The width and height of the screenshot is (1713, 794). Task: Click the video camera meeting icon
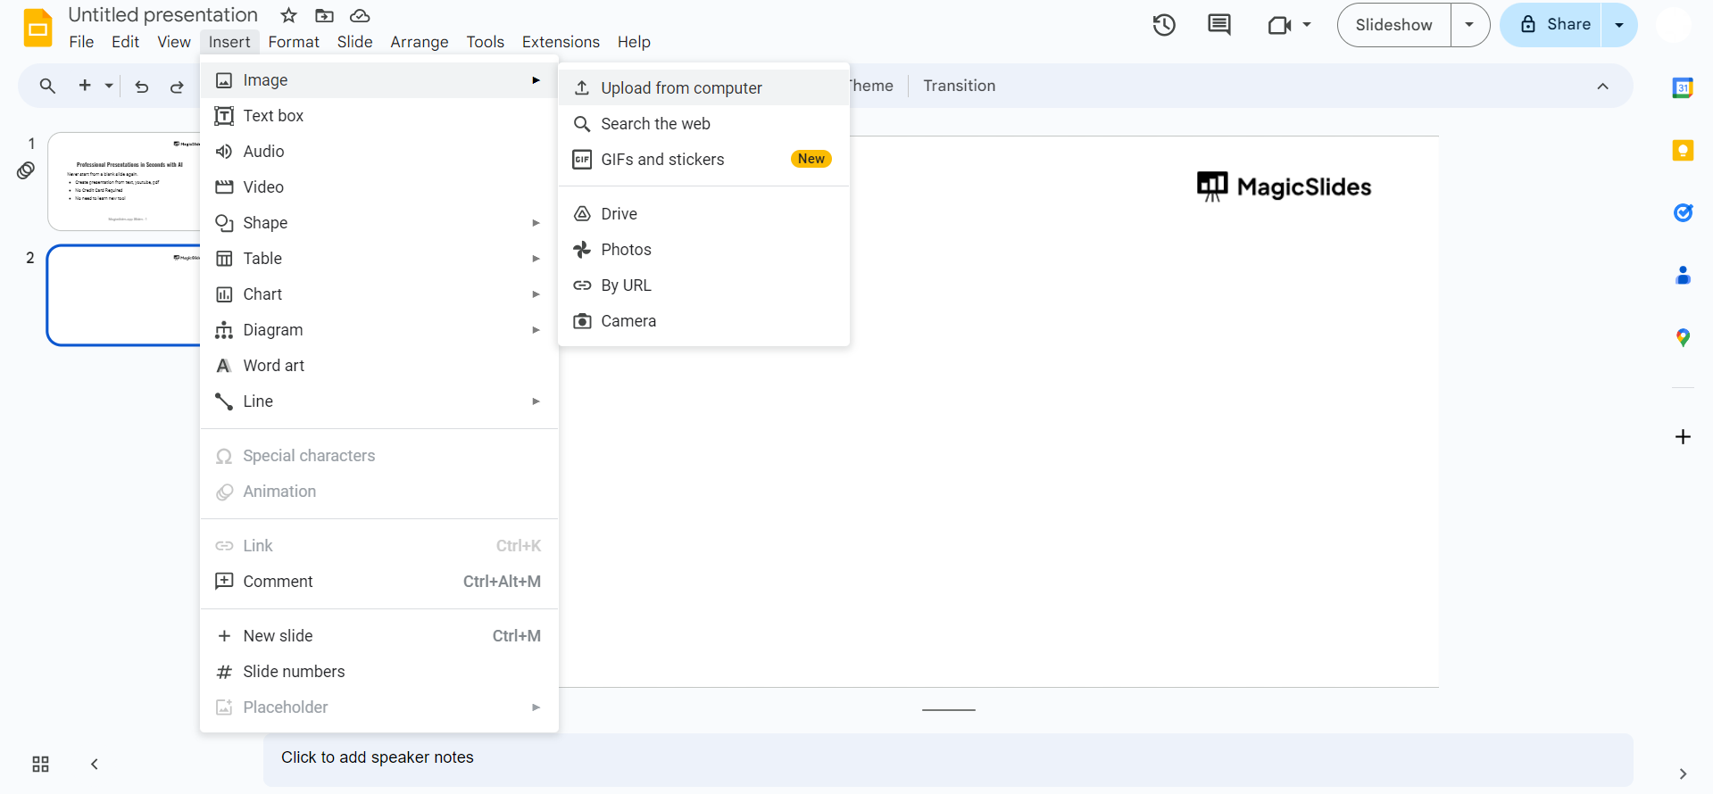pyautogui.click(x=1280, y=25)
